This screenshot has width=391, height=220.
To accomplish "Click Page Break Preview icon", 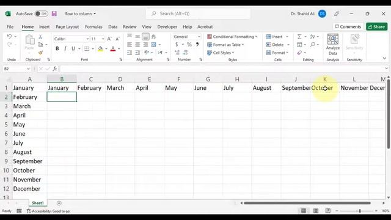I will click(327, 211).
